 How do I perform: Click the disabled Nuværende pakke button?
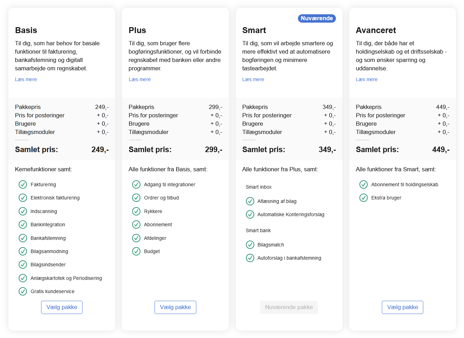pyautogui.click(x=289, y=307)
